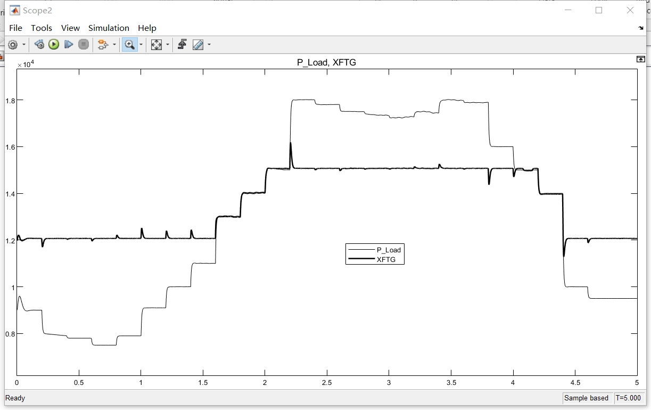Click the Ready status text
This screenshot has height=410, width=651.
(15, 398)
